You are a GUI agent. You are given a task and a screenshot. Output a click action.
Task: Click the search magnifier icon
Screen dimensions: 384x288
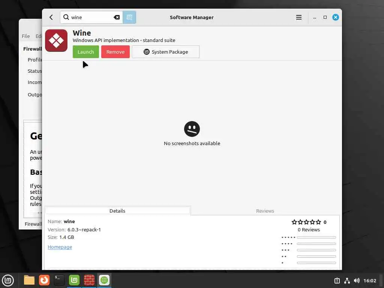point(66,17)
